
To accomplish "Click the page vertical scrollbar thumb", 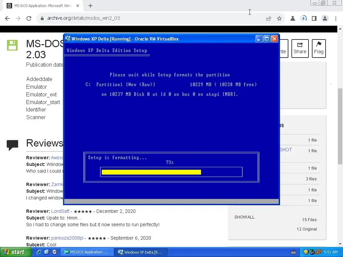I will coord(340,126).
